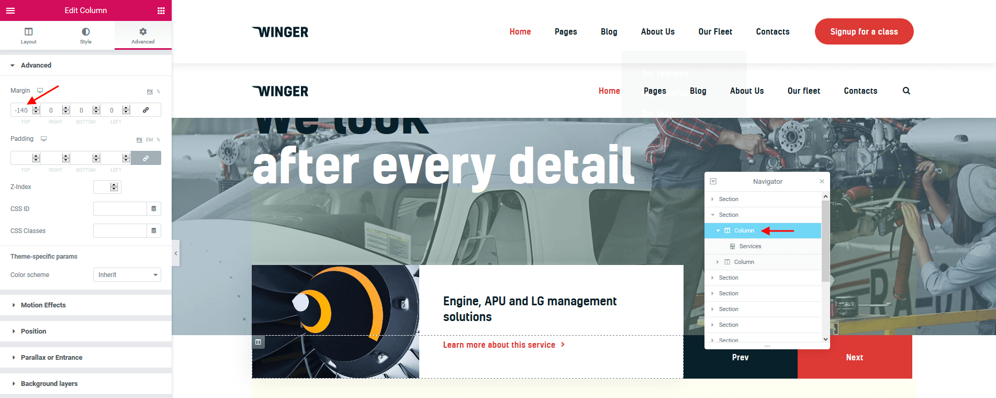Select the Engine, APU and LG heading

pos(530,309)
